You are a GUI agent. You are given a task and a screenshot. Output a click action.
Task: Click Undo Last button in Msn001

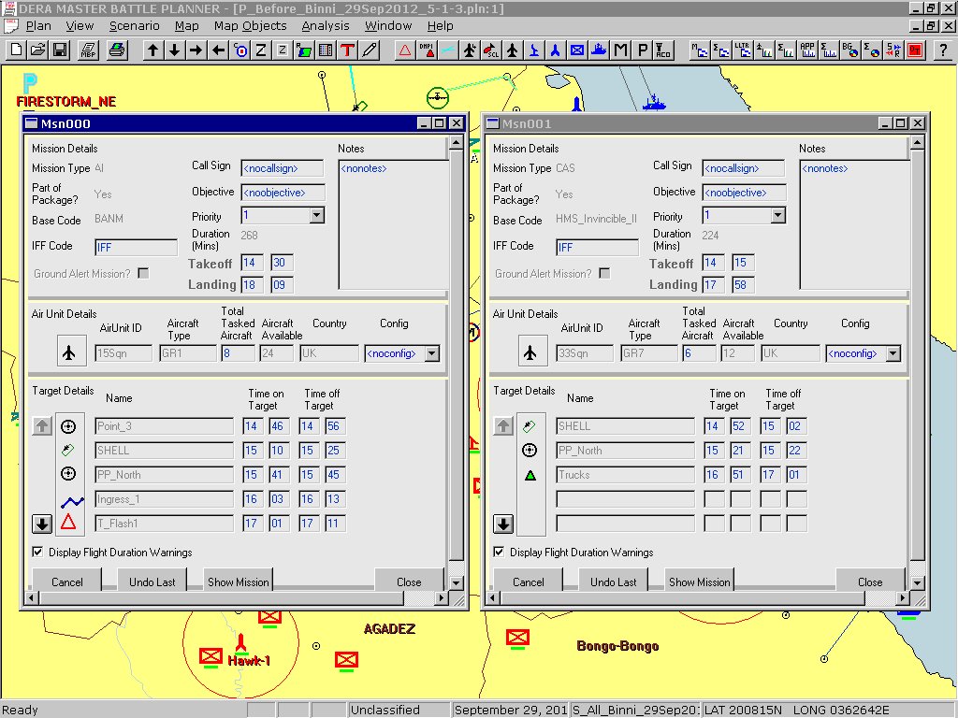[614, 582]
